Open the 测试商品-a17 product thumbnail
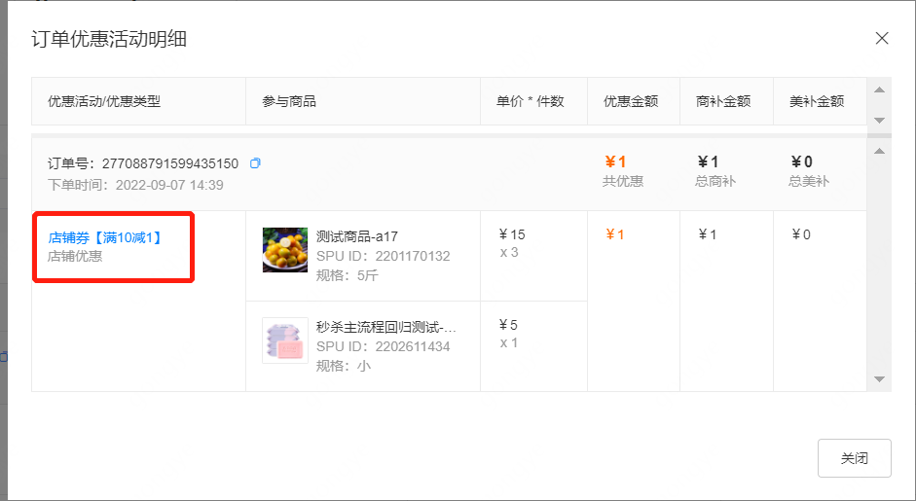 click(x=285, y=250)
